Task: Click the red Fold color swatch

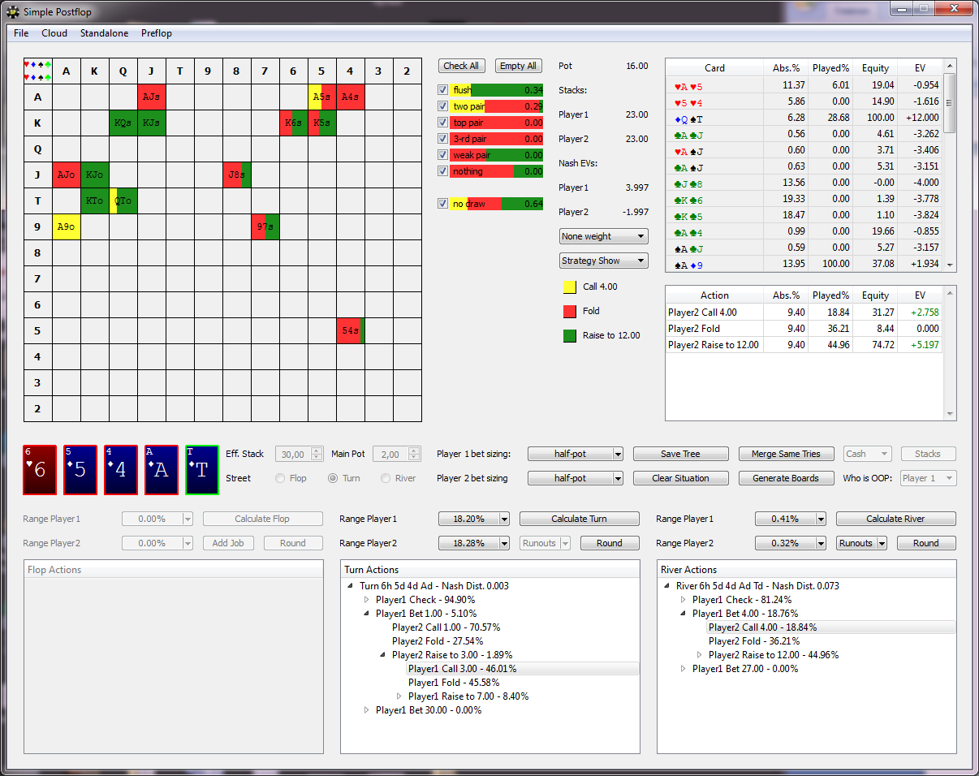Action: point(570,311)
